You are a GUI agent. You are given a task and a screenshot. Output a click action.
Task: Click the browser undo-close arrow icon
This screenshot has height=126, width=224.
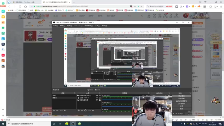(x=215, y=6)
